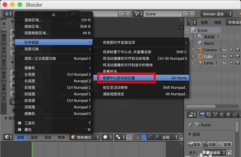241x157 pixels.
Task: Expand the 渲染层 tree node
Action: [195, 37]
